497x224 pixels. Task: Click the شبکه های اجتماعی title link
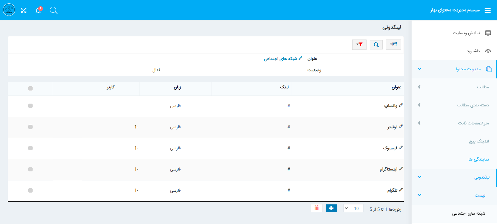point(280,59)
